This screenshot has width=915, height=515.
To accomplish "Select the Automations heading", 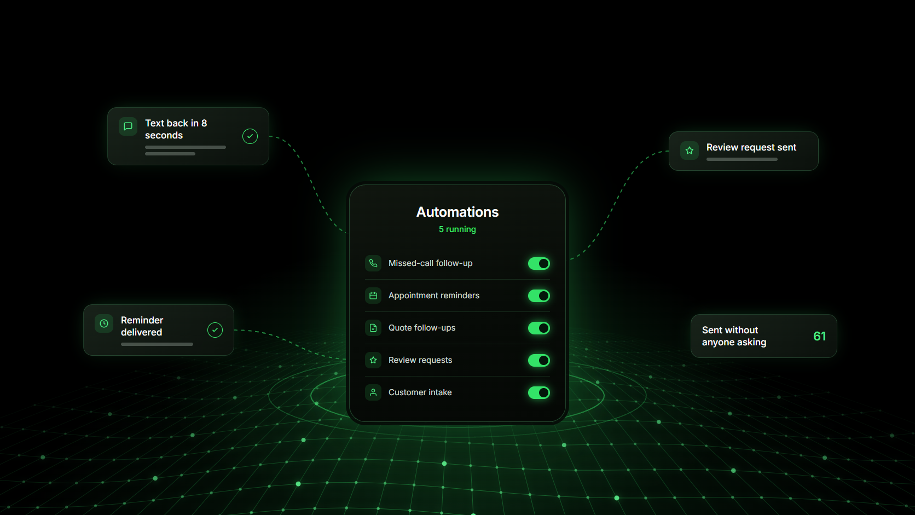I will pos(457,212).
